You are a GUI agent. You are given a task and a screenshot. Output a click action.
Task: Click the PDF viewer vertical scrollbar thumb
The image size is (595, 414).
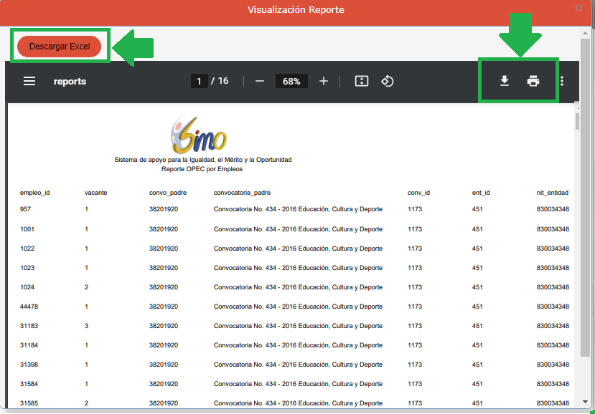(x=577, y=120)
